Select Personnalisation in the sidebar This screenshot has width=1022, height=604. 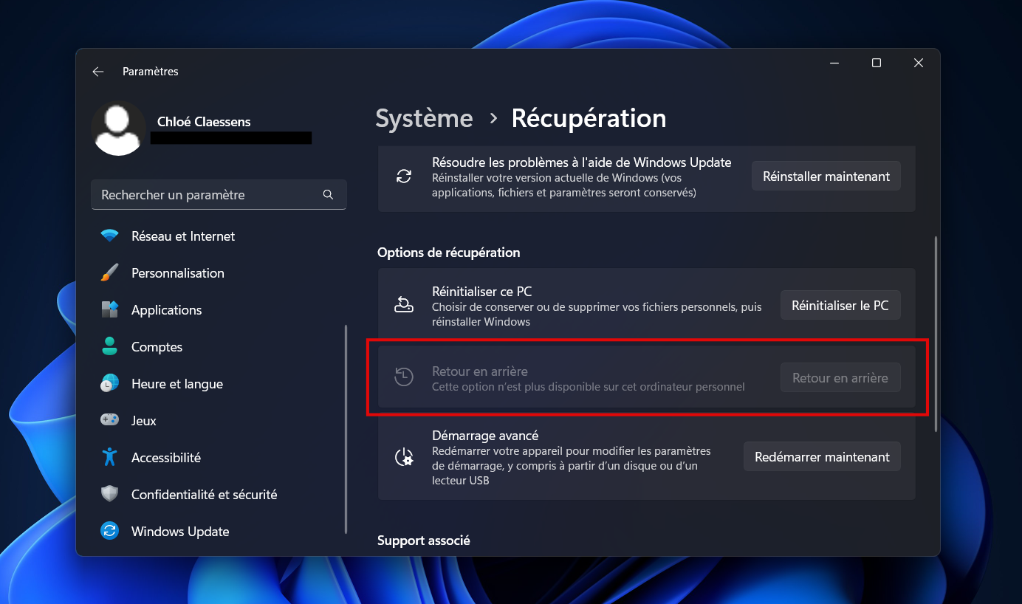[177, 272]
